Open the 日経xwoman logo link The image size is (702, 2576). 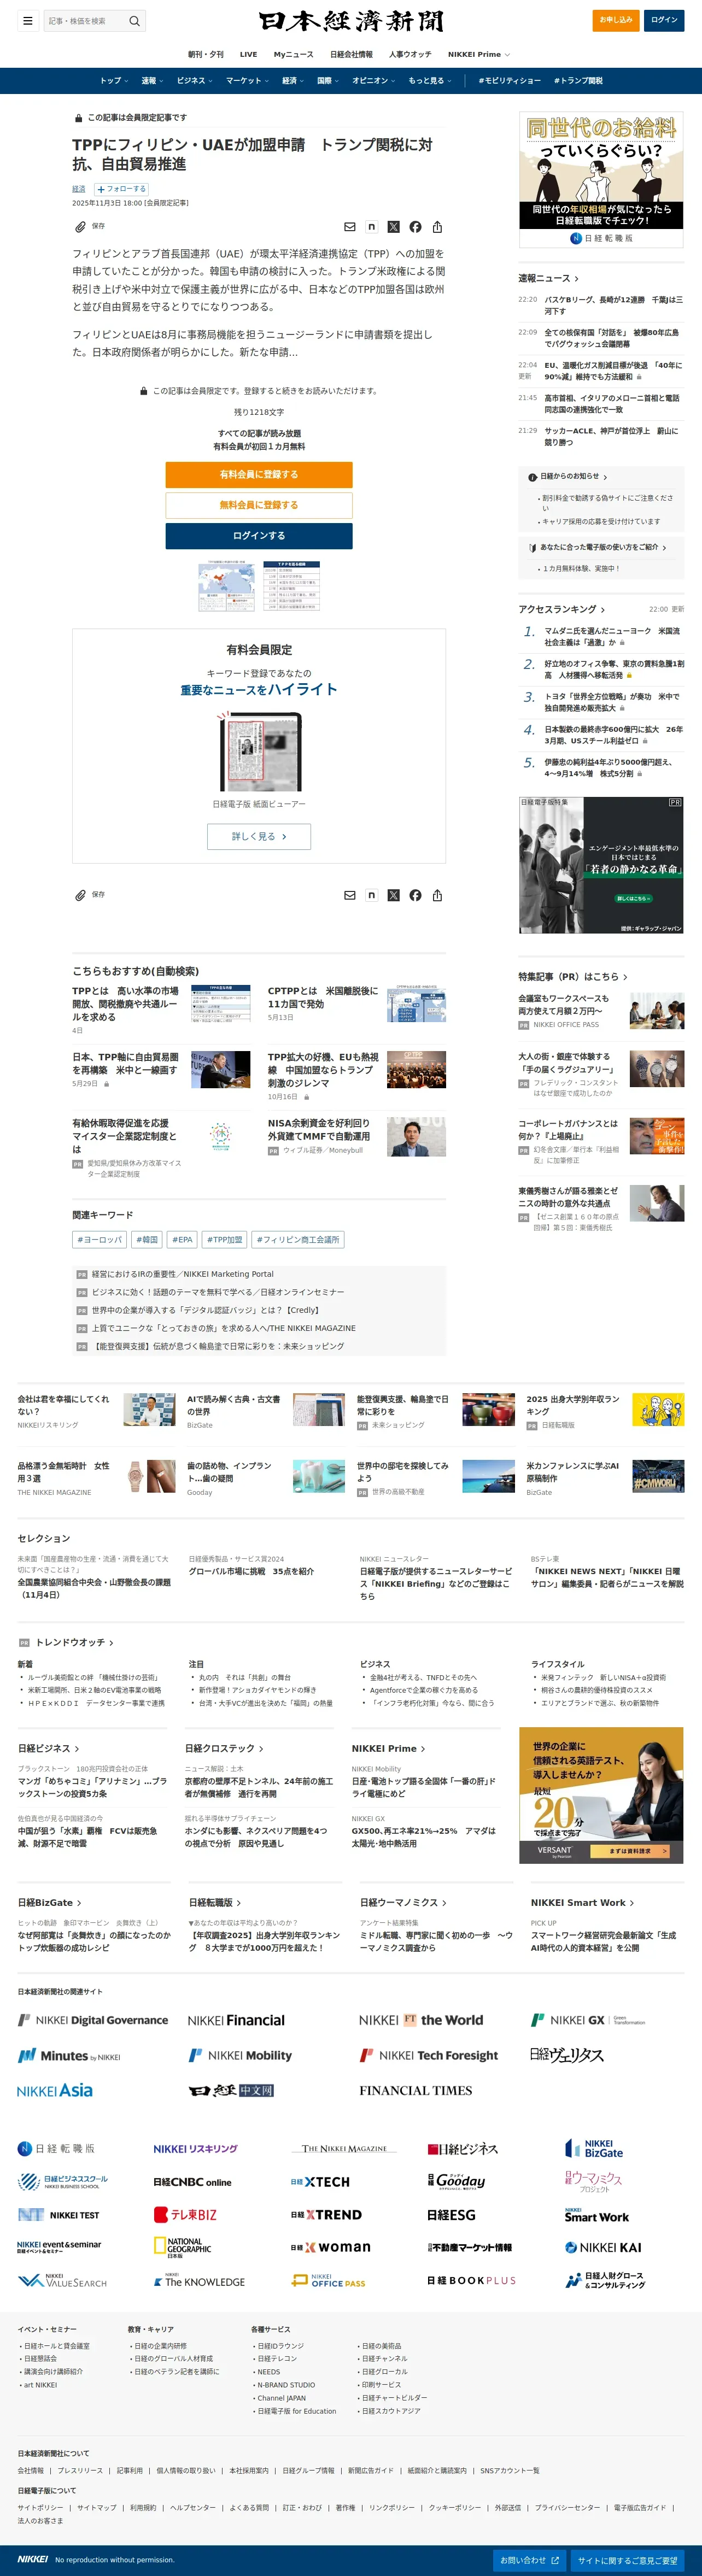point(330,2247)
